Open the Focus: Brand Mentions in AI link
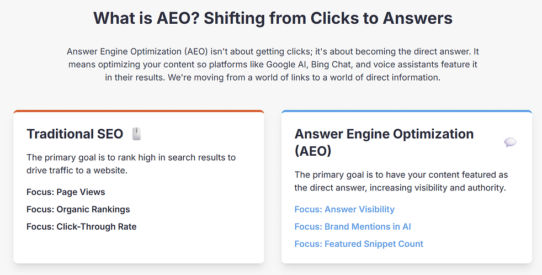 pyautogui.click(x=353, y=226)
